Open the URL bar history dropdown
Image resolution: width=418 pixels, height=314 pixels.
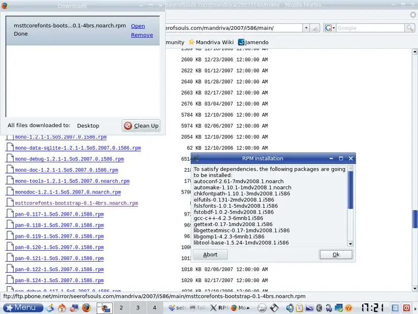(x=306, y=28)
